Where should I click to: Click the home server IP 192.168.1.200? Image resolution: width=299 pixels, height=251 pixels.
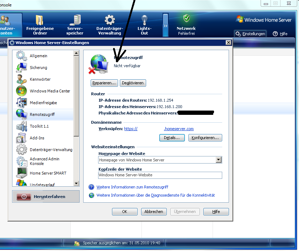click(x=170, y=107)
